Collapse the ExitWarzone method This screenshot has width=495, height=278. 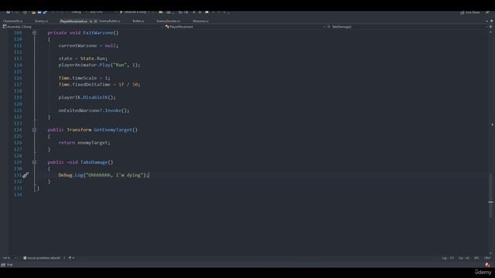click(x=34, y=32)
